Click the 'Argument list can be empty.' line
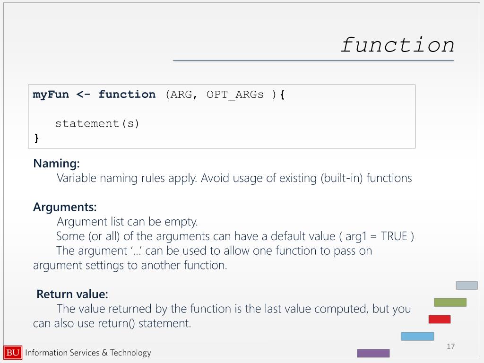Viewport: 484px width, 363px height. 127,222
